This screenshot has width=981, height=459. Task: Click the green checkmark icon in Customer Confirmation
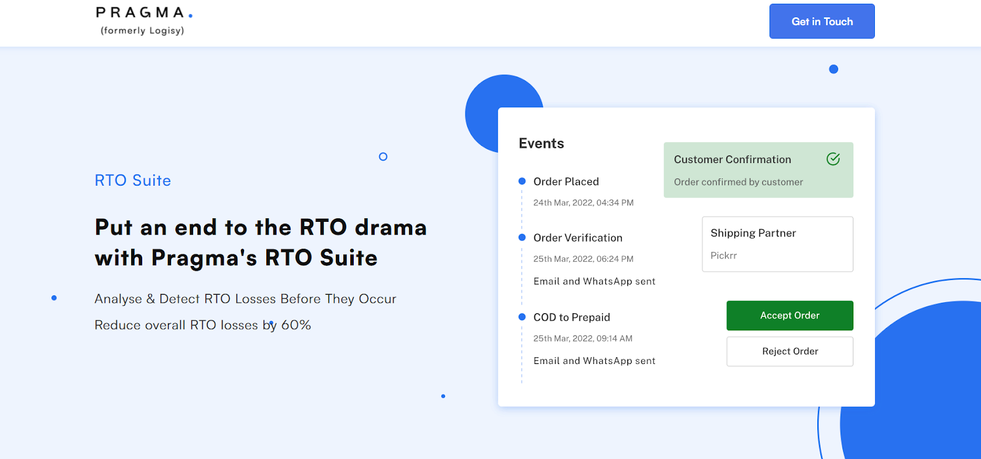point(833,159)
